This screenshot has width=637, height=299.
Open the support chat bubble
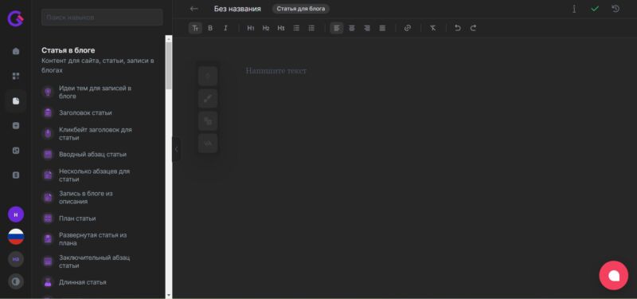click(x=613, y=275)
